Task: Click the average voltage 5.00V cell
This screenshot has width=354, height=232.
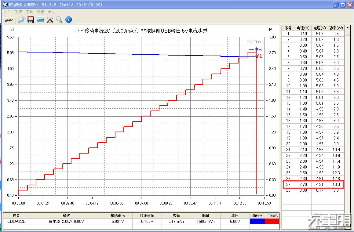Action: [x=235, y=221]
